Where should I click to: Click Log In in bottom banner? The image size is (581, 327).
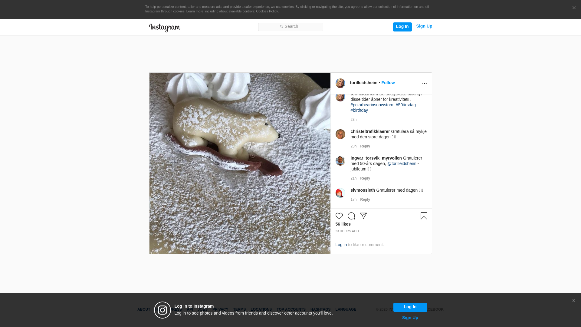(x=410, y=307)
